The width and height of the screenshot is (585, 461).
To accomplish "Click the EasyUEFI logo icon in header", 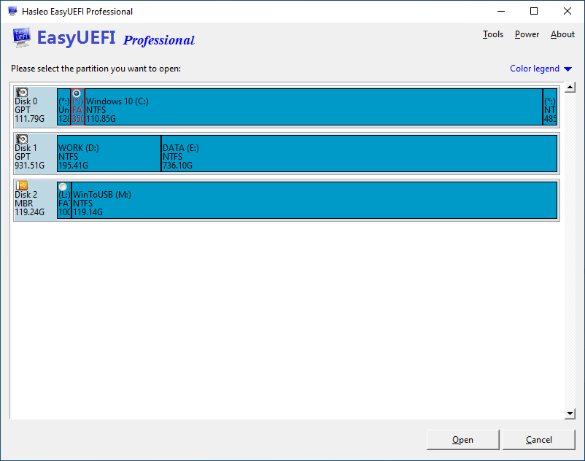I will (x=21, y=38).
